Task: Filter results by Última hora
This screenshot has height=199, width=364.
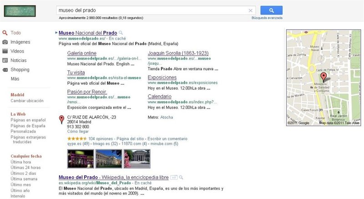Action: pos(20,162)
